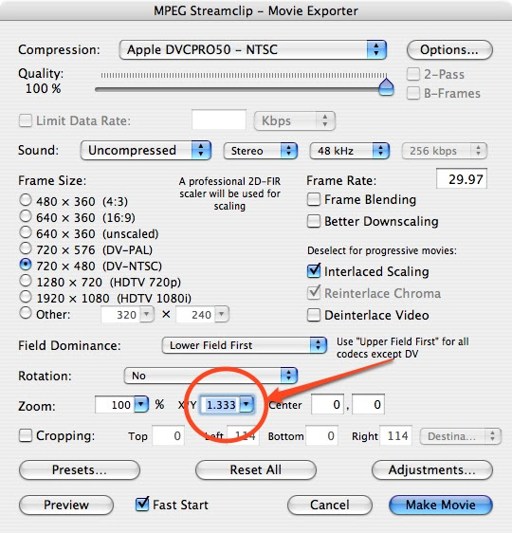The height and width of the screenshot is (533, 512).
Task: Select the 720 × 576 (DV-PAL) frame size
Action: tap(26, 248)
